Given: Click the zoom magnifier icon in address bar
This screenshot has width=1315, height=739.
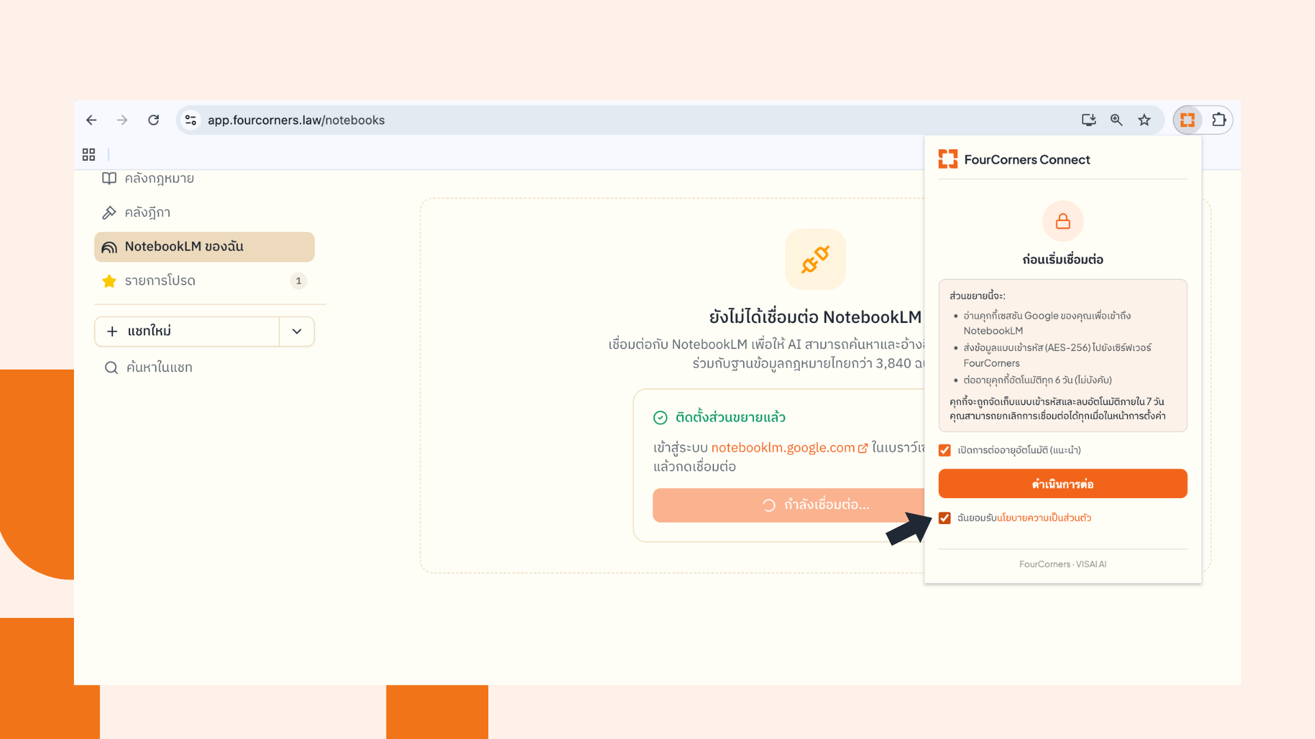Looking at the screenshot, I should [x=1116, y=120].
